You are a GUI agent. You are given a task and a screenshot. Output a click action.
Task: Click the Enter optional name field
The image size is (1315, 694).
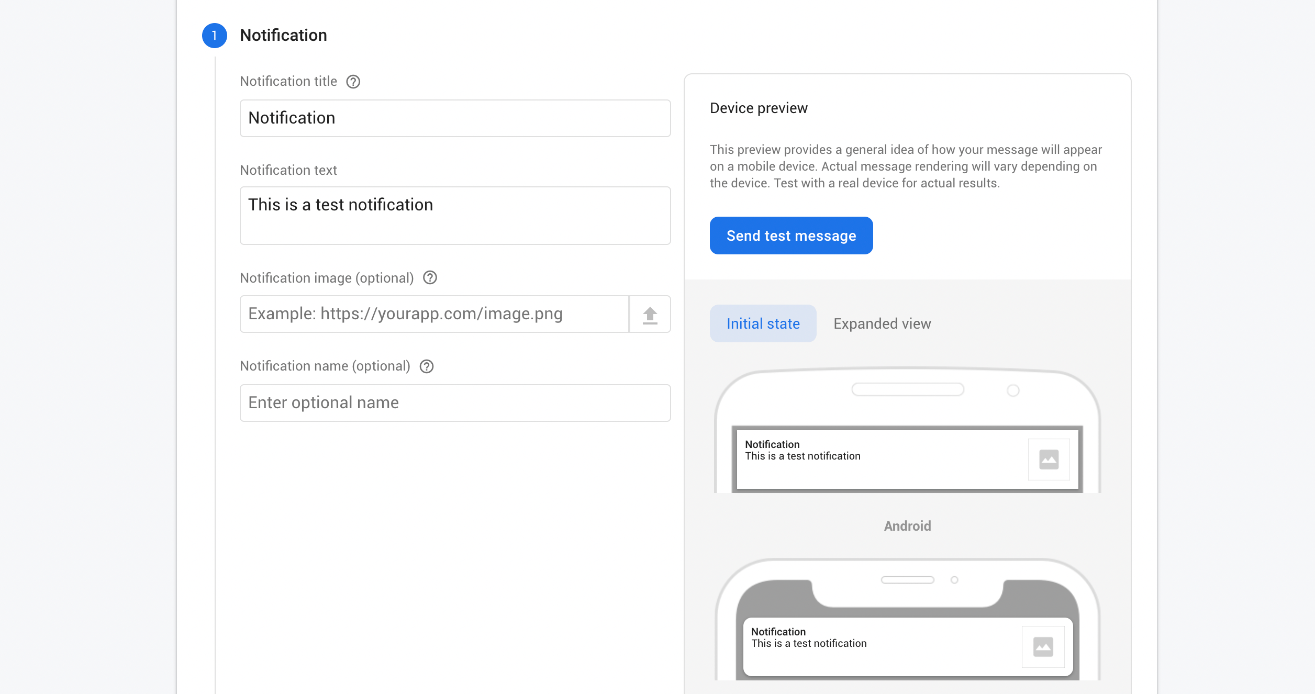[x=455, y=403]
